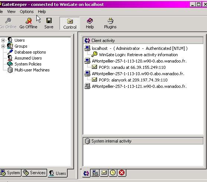
Task: Expand the Users tree node
Action: 3,40
